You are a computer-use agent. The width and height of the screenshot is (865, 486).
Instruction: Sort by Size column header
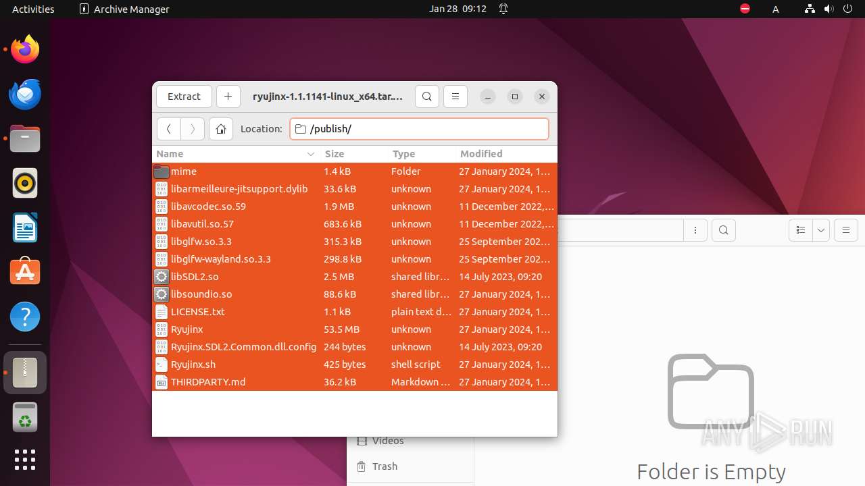355,154
